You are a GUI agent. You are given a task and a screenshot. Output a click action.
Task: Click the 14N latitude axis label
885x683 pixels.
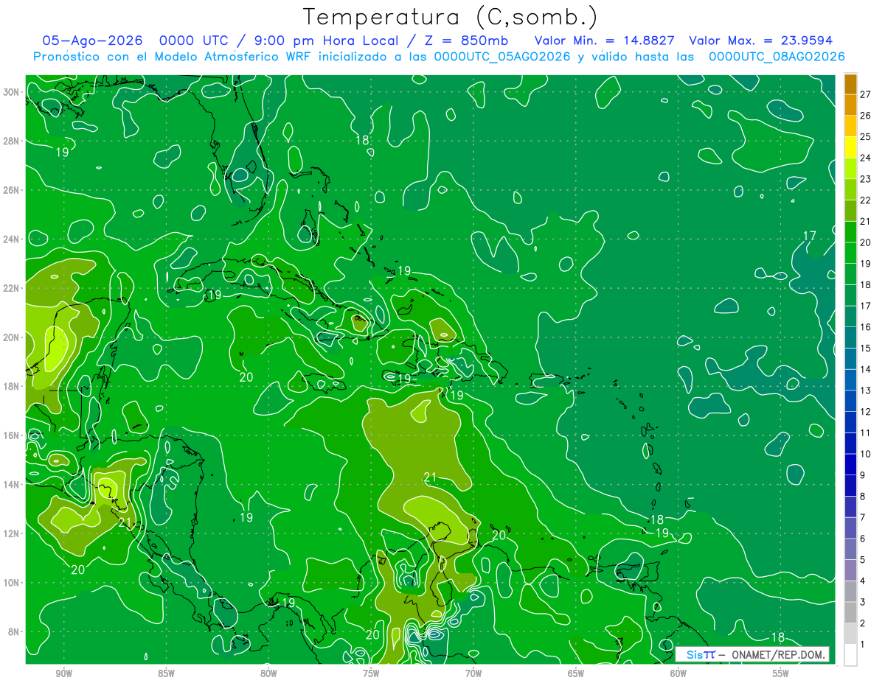(13, 484)
